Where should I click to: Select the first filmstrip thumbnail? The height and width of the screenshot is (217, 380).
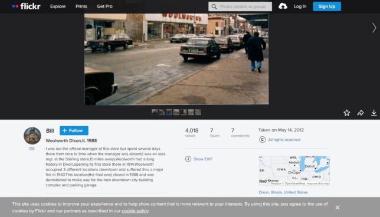point(155,112)
